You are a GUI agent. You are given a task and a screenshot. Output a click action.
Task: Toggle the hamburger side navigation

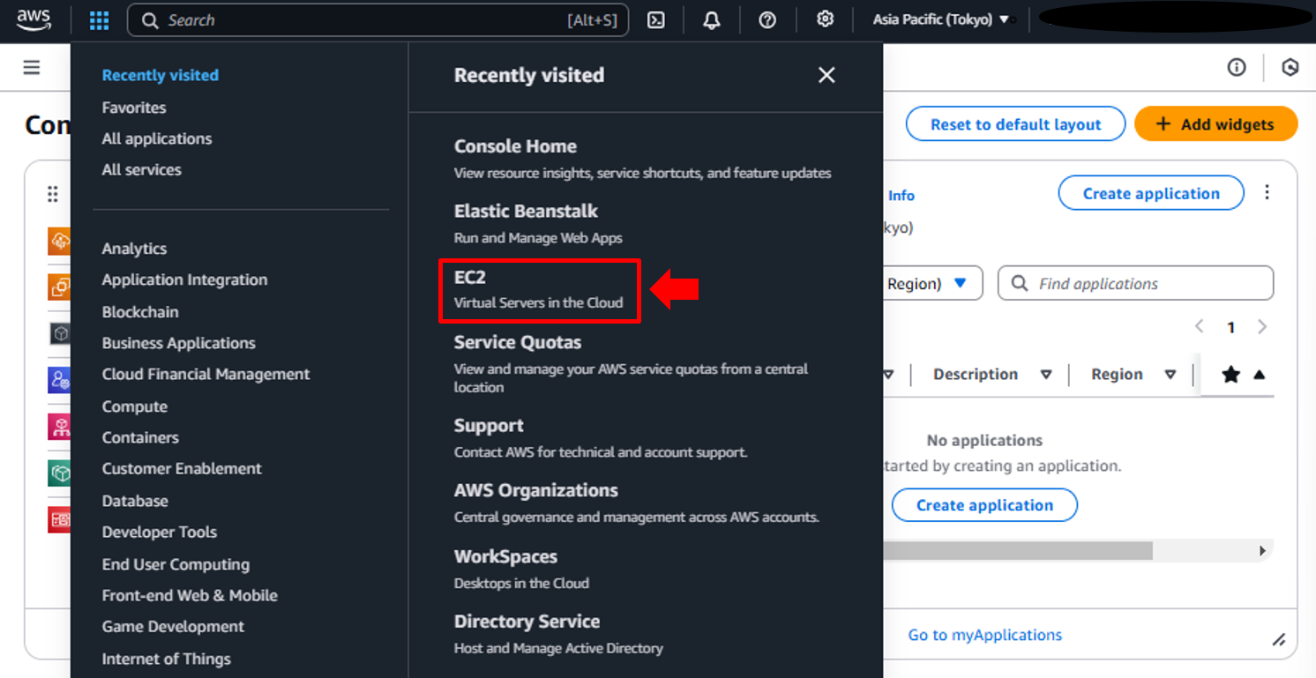(x=32, y=68)
